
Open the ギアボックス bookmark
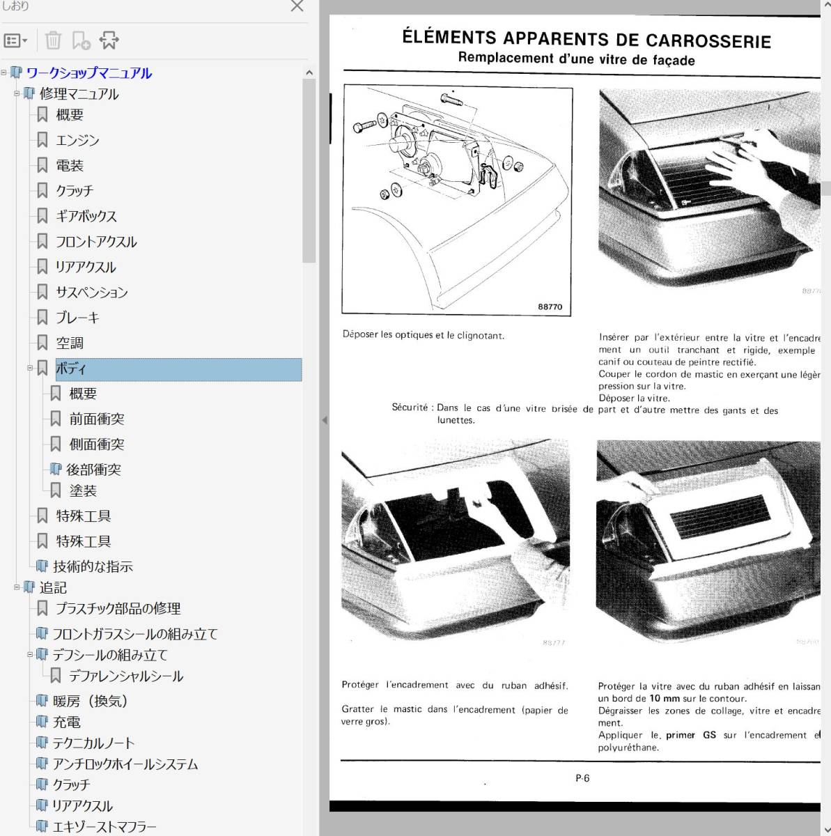click(x=86, y=217)
